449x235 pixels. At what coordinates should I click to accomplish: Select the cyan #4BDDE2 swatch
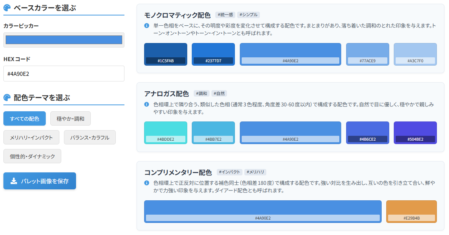click(166, 132)
